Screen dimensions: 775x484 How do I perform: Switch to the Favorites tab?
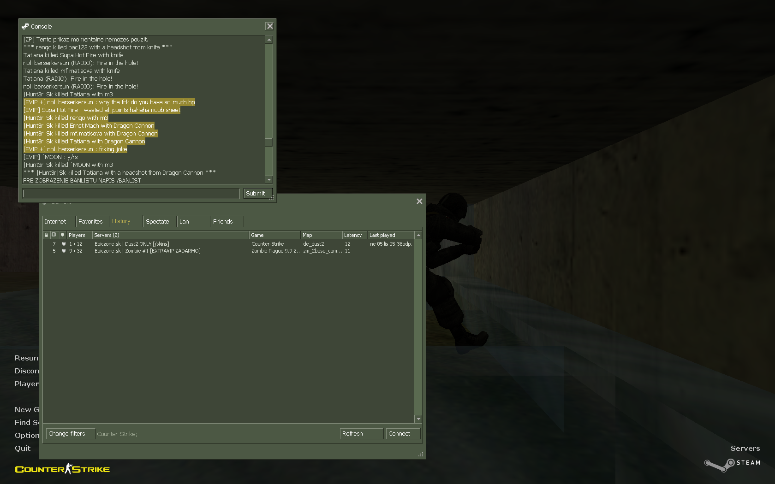(91, 222)
